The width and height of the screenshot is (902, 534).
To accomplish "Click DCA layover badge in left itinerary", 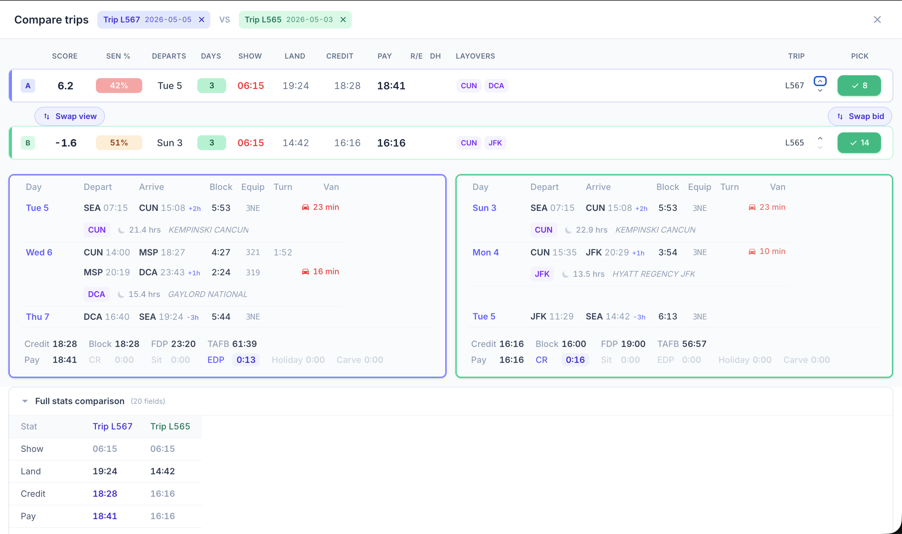I will pos(96,294).
